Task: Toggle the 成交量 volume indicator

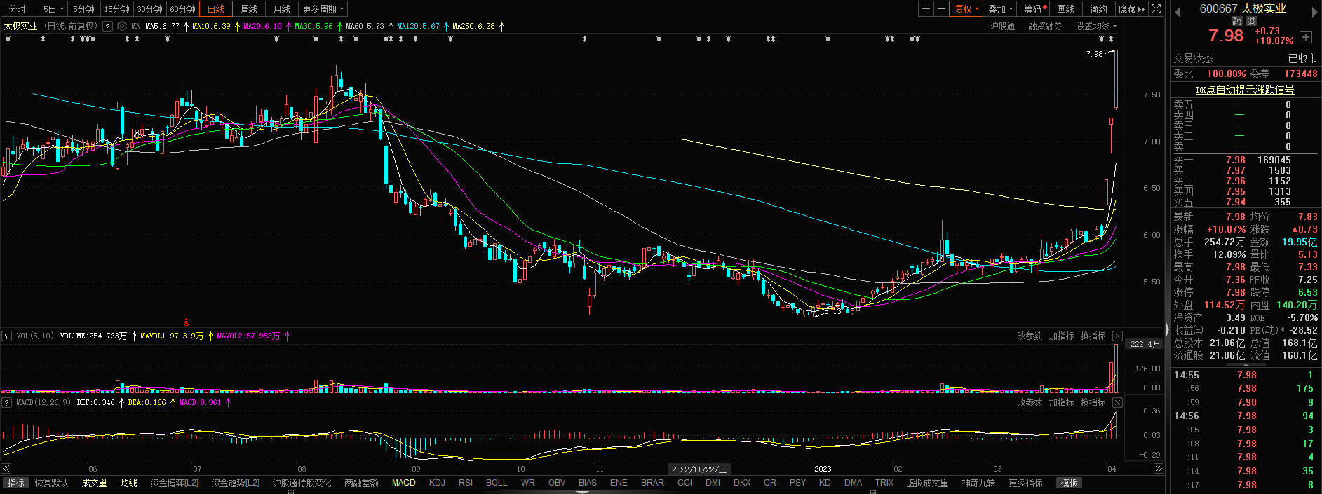Action: point(94,483)
